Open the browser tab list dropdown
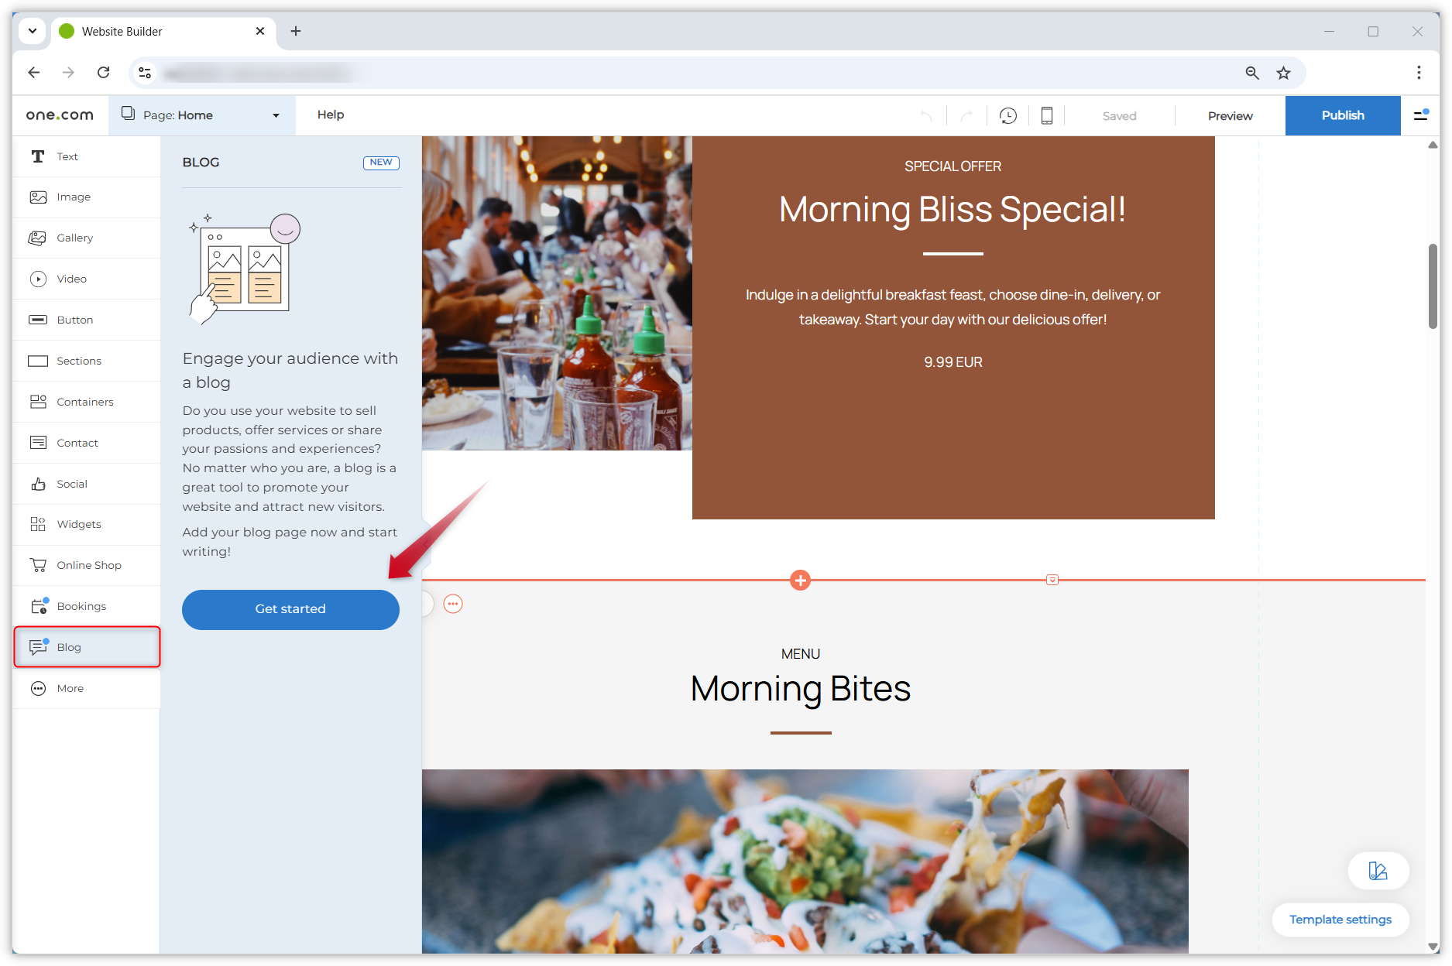 coord(32,31)
